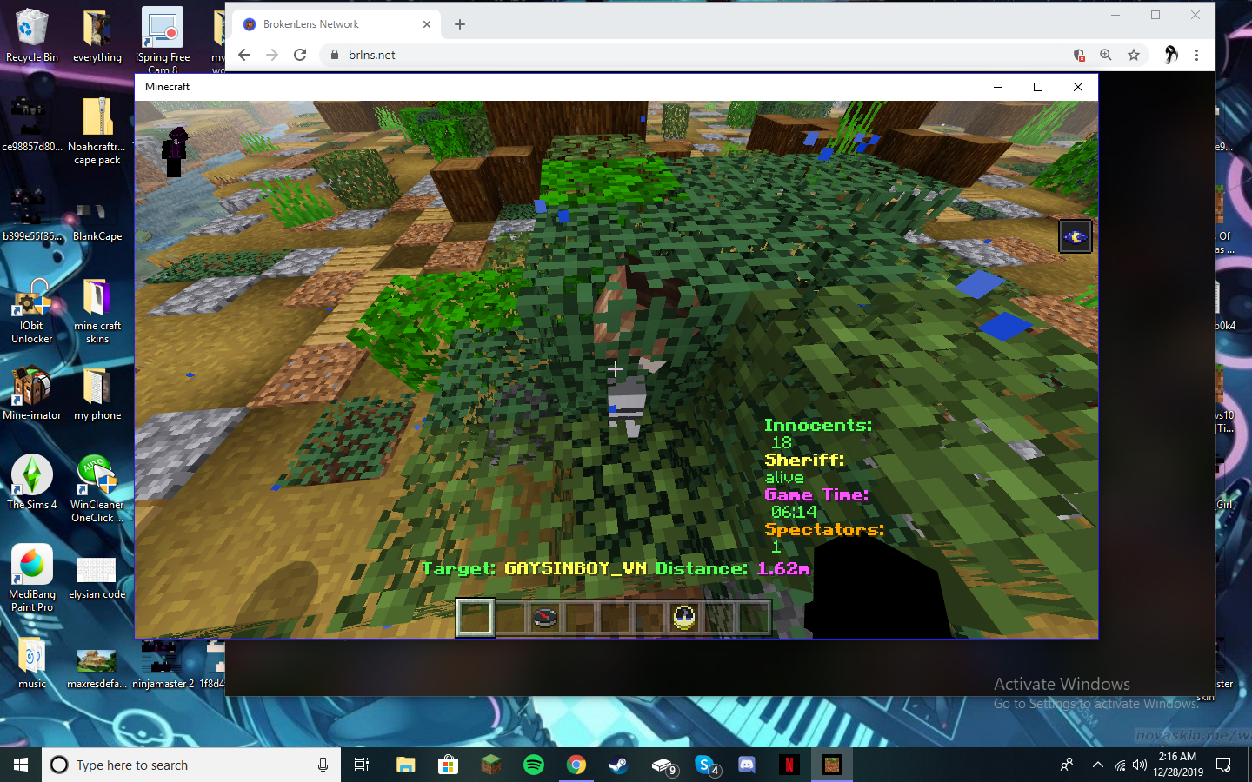The height and width of the screenshot is (782, 1252).
Task: Open the Noahcraftr cape pack archive
Action: tap(97, 130)
